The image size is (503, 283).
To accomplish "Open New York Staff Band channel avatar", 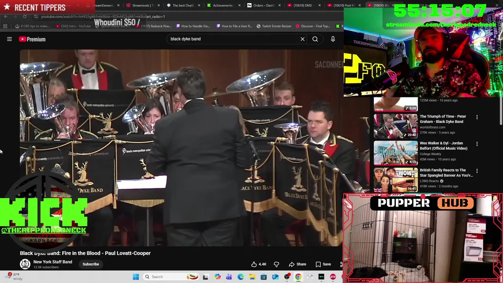I will pyautogui.click(x=25, y=264).
